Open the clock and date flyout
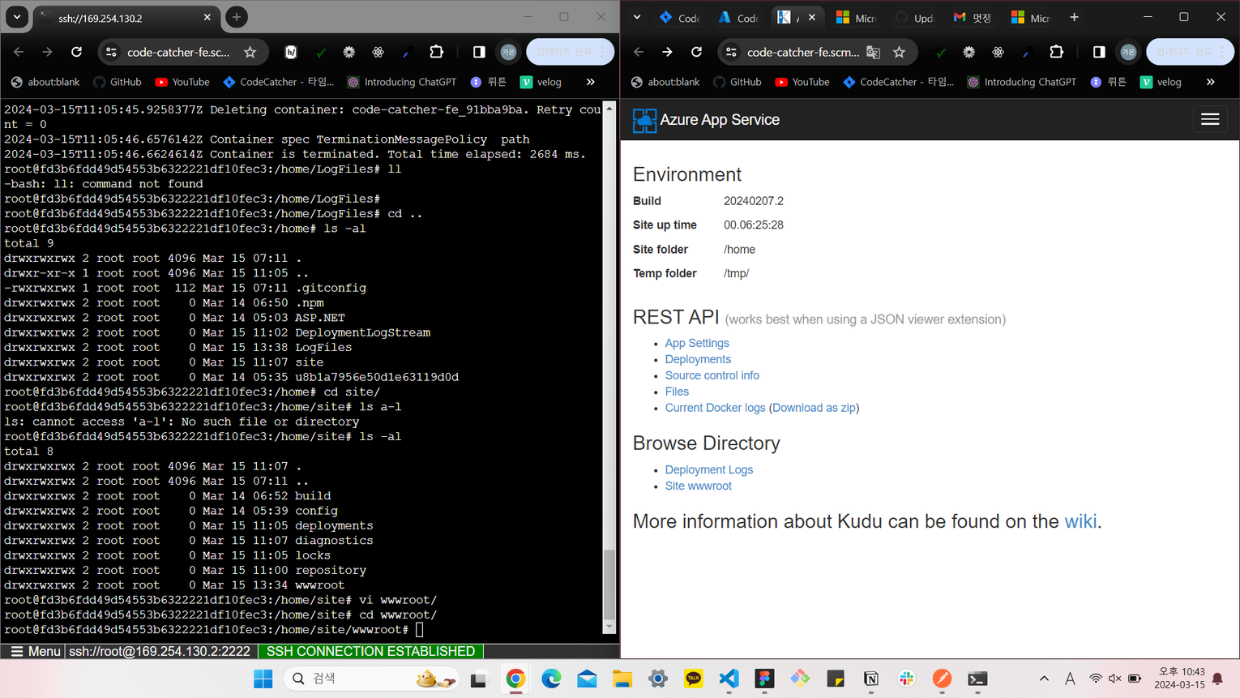The image size is (1240, 698). (x=1180, y=679)
